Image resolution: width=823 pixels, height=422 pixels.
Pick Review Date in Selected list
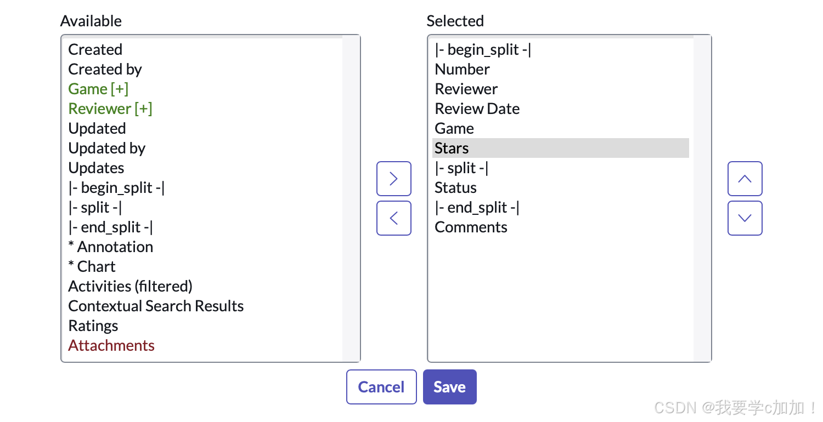(477, 109)
